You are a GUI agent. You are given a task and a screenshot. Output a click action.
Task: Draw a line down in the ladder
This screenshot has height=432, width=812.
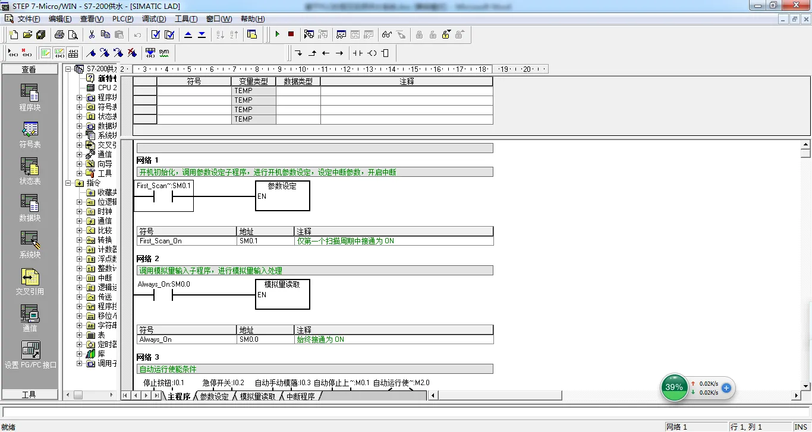click(x=298, y=53)
